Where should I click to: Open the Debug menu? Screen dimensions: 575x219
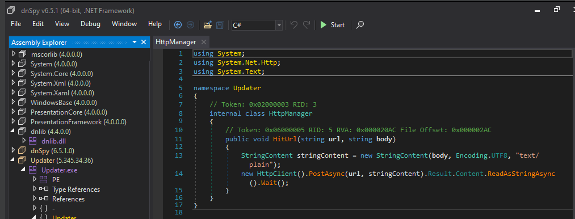[91, 24]
